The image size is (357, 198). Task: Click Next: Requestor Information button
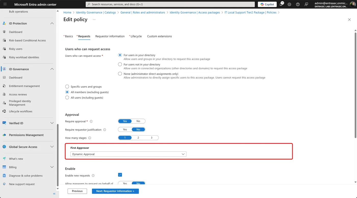[115, 191]
